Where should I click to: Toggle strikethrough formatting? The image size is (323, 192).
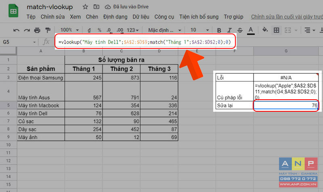point(240,30)
